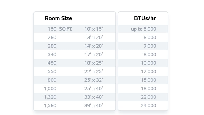
Task: Select the 150 SQ.FT. room size cell
Action: pyautogui.click(x=60, y=29)
